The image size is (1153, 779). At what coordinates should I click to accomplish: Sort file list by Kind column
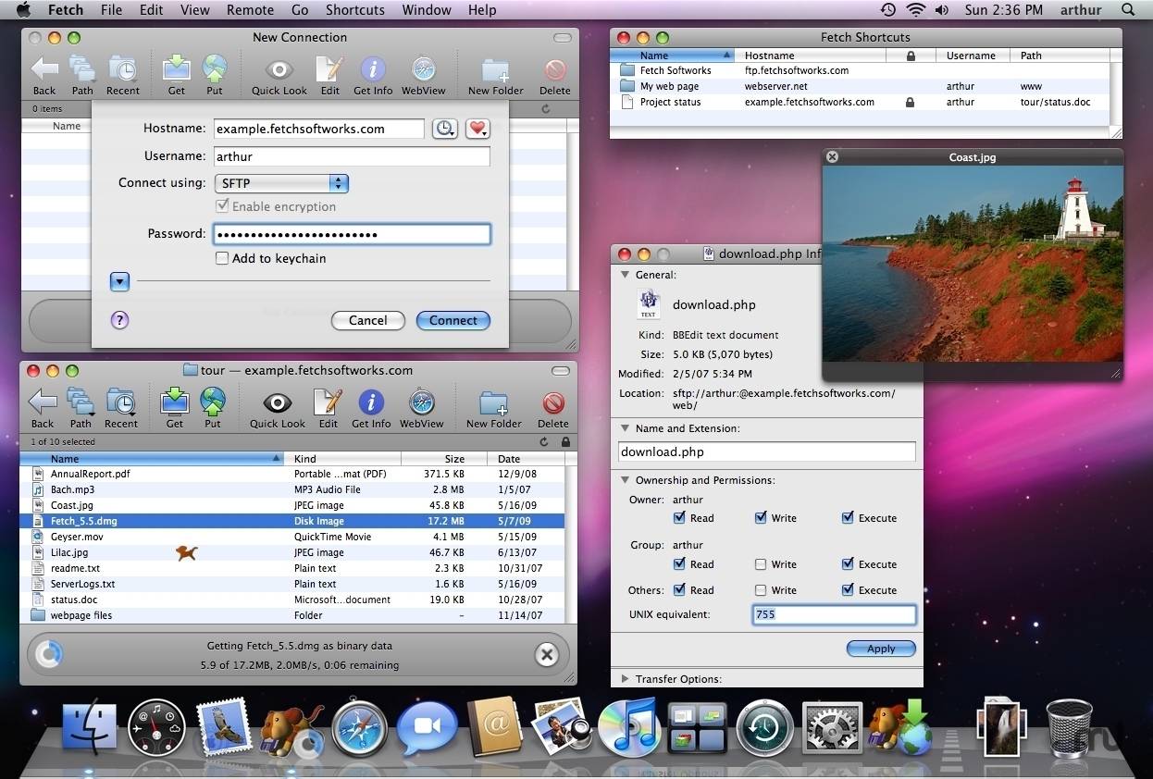click(344, 459)
